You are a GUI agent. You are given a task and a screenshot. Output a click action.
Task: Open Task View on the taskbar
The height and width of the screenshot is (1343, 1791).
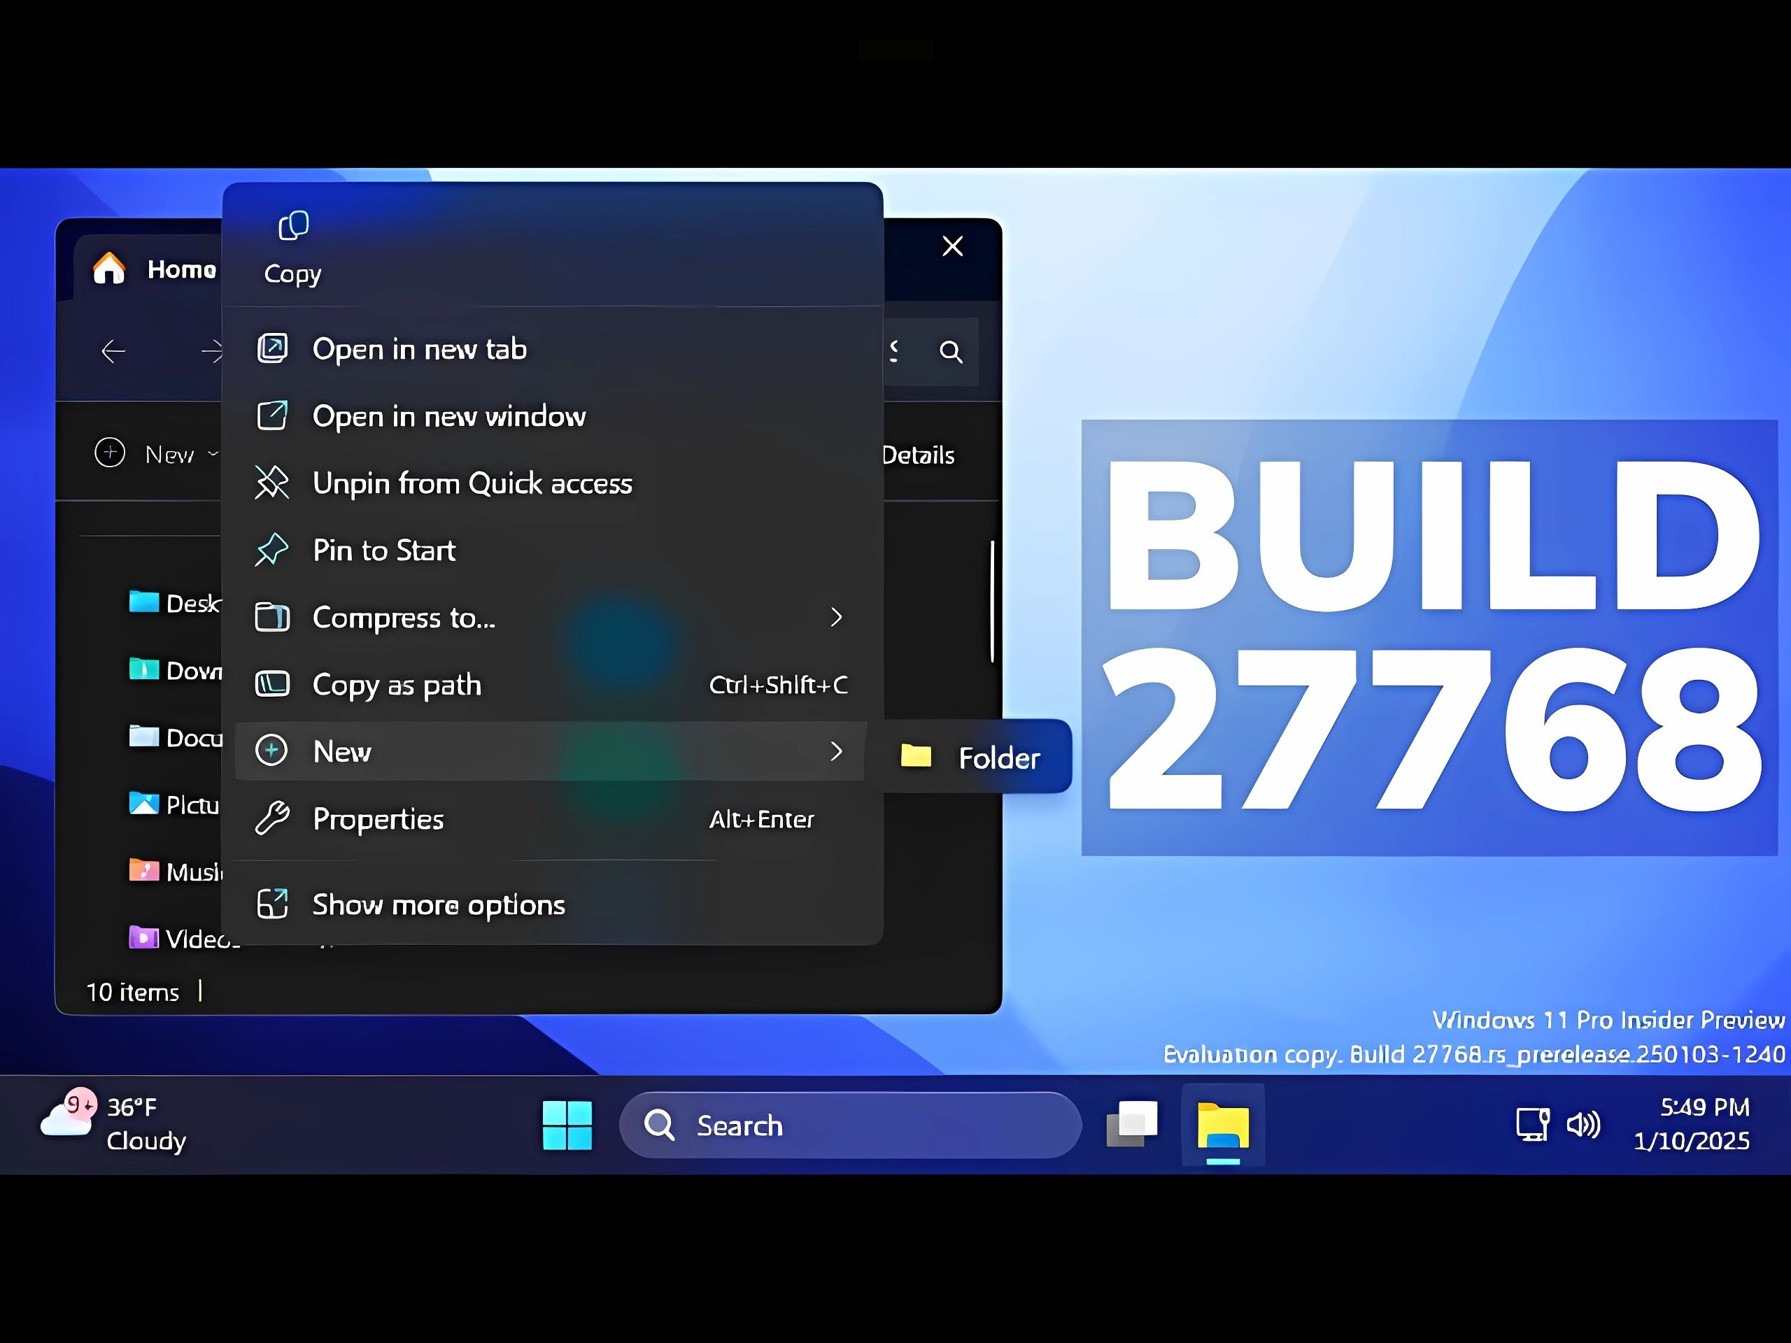pos(1132,1125)
